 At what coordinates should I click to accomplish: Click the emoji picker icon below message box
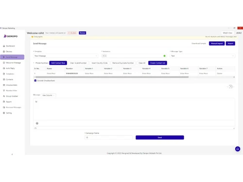(37, 123)
